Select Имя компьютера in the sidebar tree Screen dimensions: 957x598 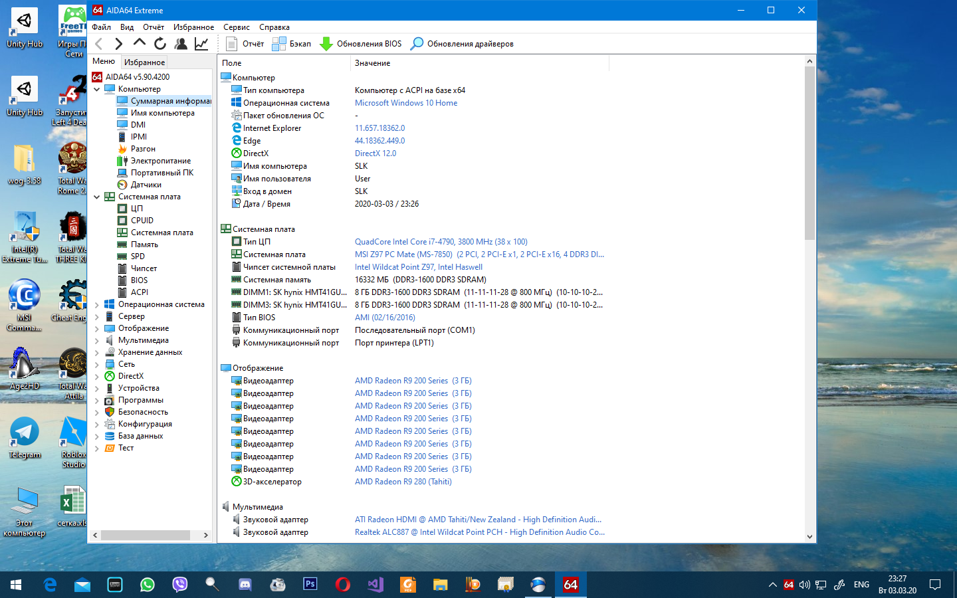pos(156,113)
